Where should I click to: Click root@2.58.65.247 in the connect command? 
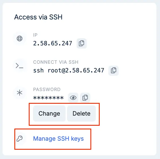pyautogui.click(x=76, y=70)
